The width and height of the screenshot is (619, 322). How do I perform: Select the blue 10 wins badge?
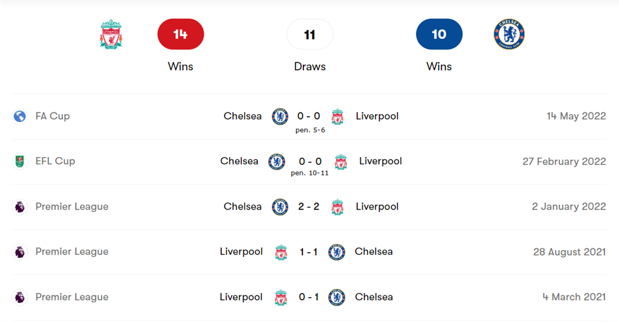[439, 34]
